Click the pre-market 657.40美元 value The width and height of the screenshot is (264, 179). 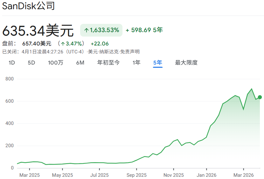[37, 44]
